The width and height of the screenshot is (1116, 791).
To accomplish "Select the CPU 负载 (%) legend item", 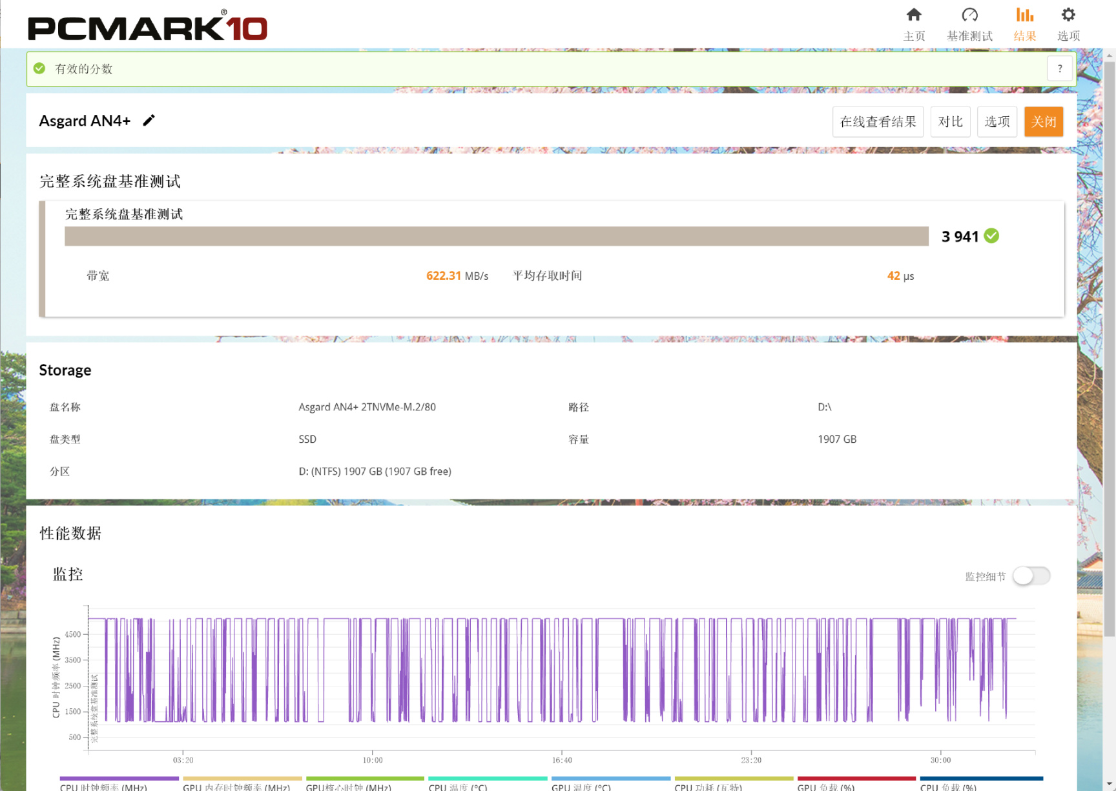I will [981, 784].
